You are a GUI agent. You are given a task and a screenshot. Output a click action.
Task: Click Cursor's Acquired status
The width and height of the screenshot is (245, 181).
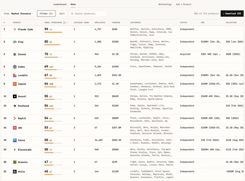[185, 54]
